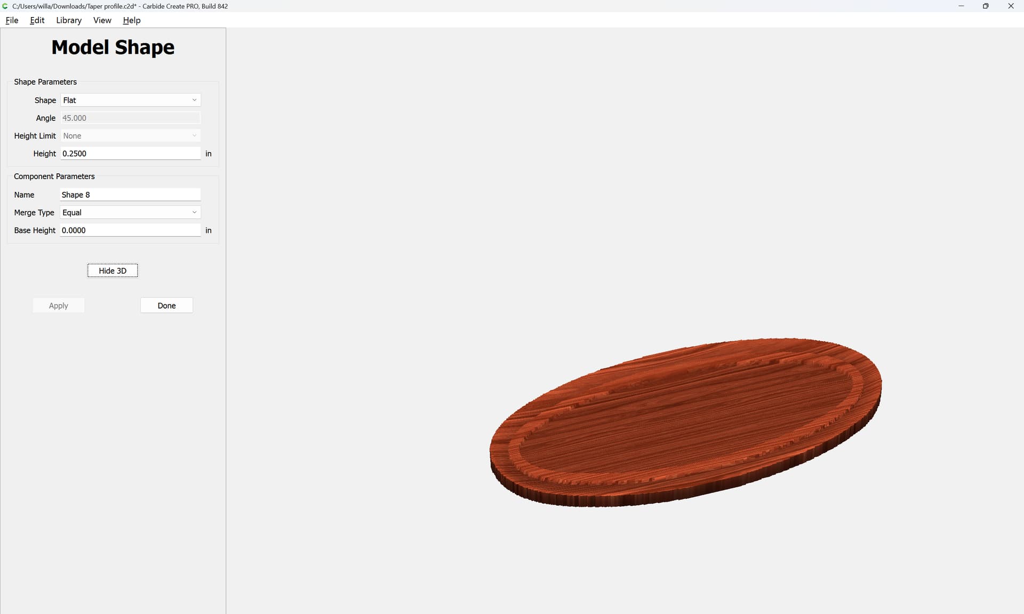This screenshot has height=614, width=1024.
Task: Restore down the application window
Action: (986, 6)
